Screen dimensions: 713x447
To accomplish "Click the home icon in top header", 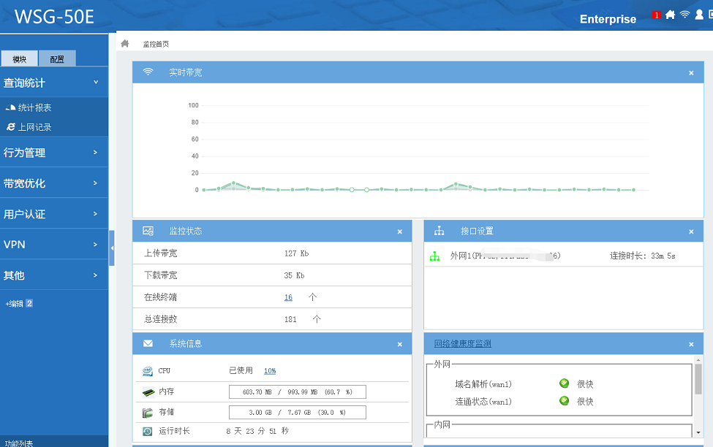I will tap(670, 15).
